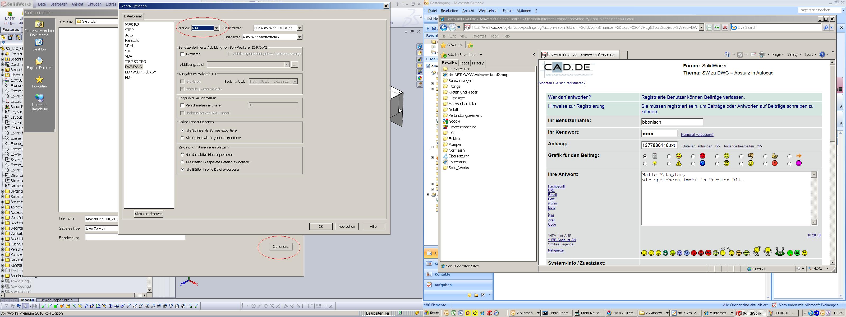Switch to Bewegungsstudie 1 tab

(57, 300)
